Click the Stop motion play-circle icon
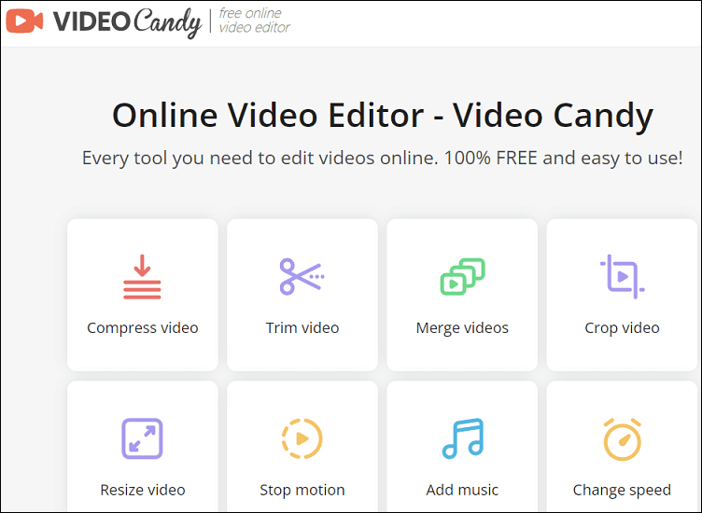702x513 pixels. pyautogui.click(x=302, y=438)
